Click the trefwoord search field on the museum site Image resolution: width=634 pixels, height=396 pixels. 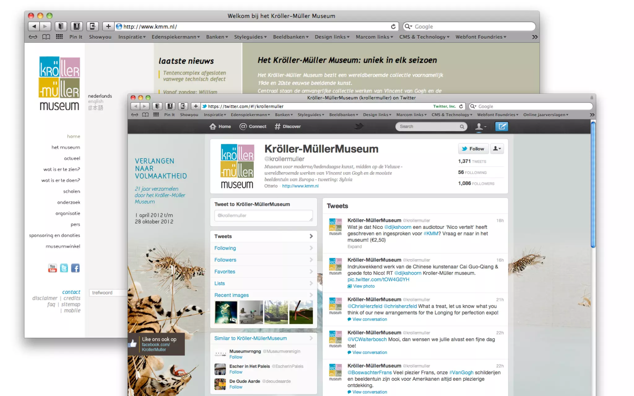108,293
